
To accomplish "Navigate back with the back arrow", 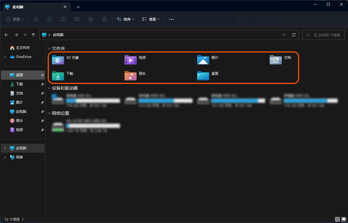I will (7, 35).
